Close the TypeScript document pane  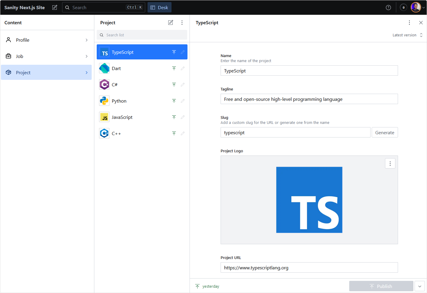[x=421, y=22]
